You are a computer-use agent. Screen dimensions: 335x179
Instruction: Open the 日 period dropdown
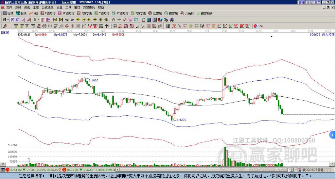(x=6, y=20)
